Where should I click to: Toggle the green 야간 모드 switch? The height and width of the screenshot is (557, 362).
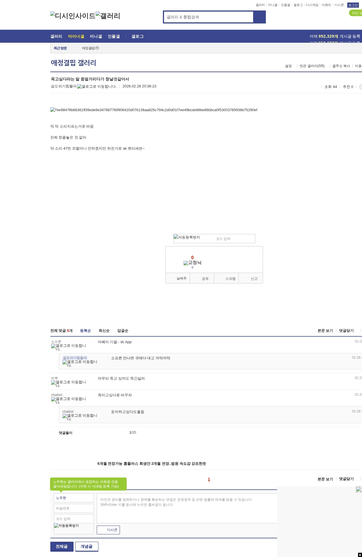click(356, 13)
